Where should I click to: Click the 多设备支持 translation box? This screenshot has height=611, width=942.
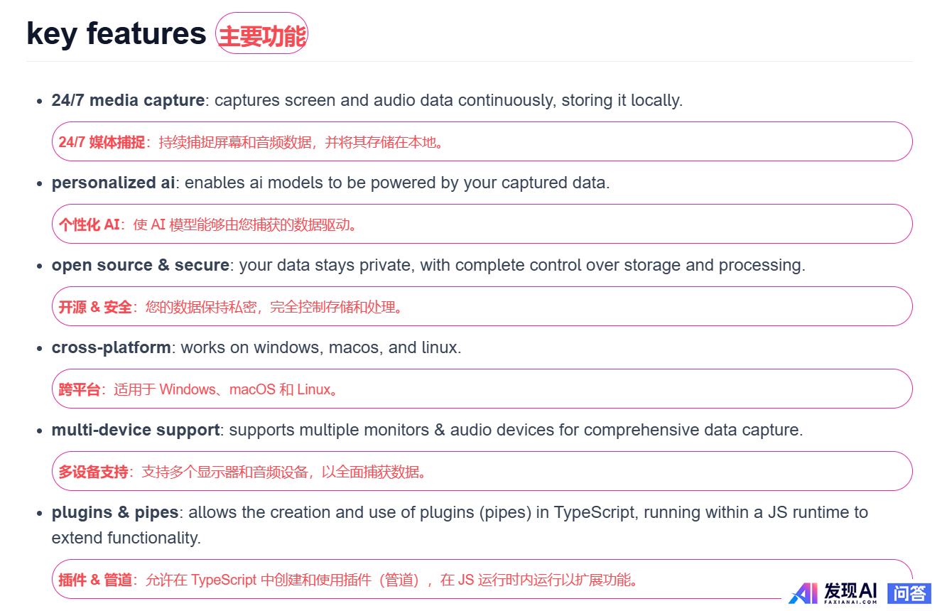click(482, 471)
